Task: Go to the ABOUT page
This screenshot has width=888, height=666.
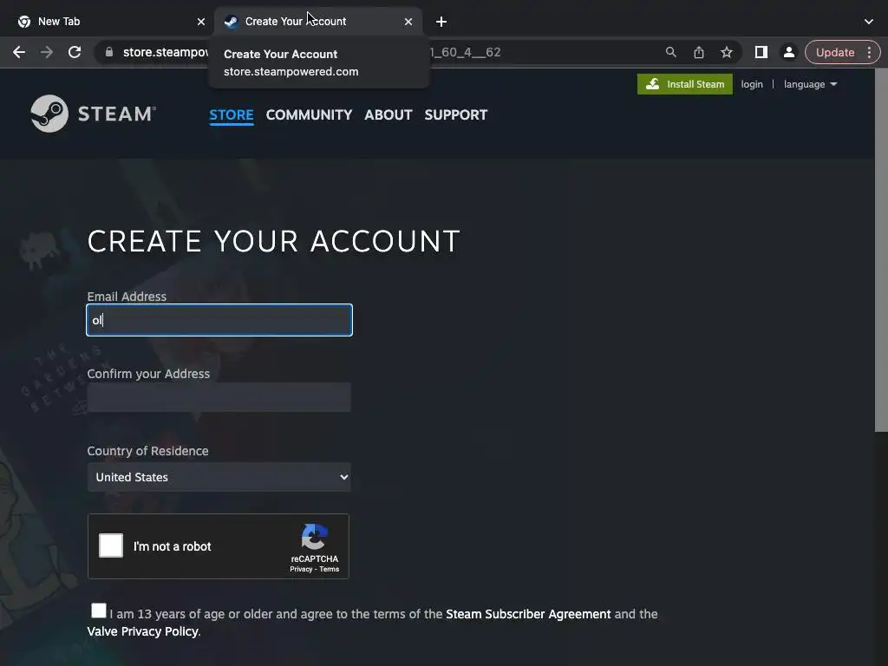Action: [388, 115]
